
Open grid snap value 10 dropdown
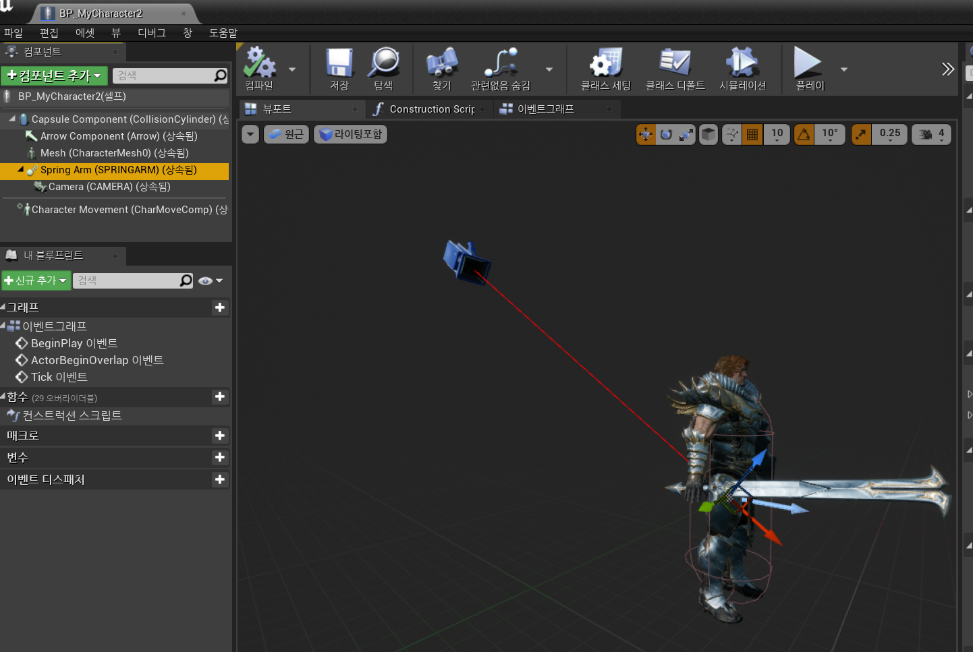click(x=777, y=134)
